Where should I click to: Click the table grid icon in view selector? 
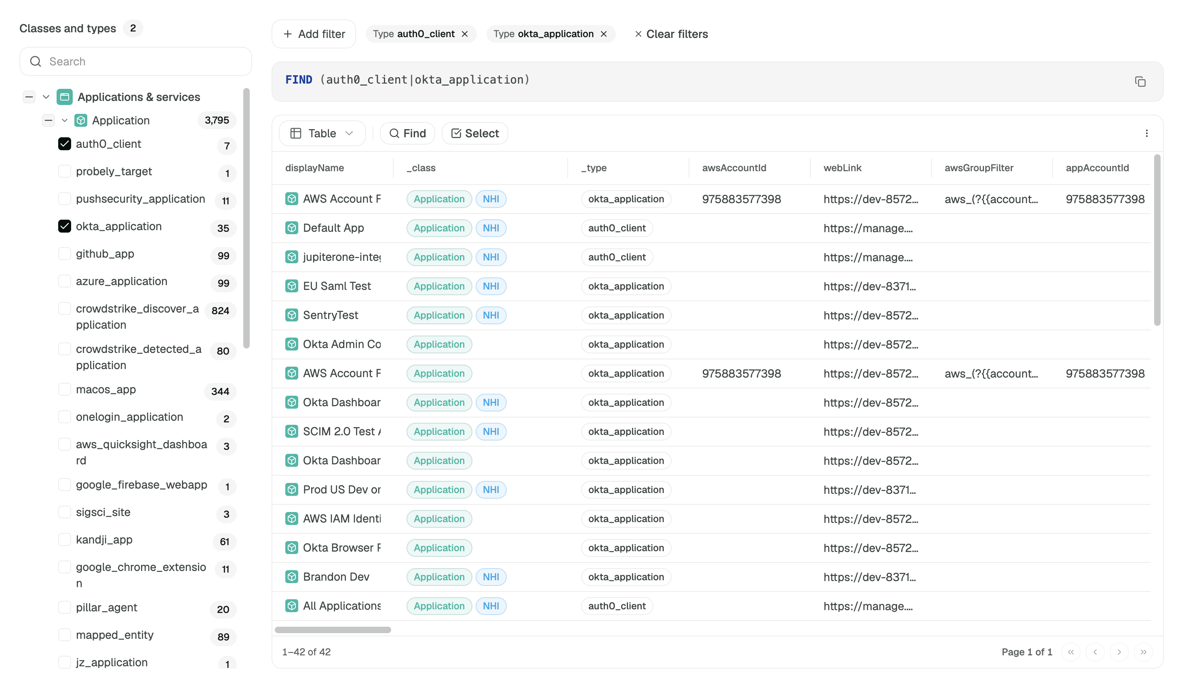click(295, 134)
